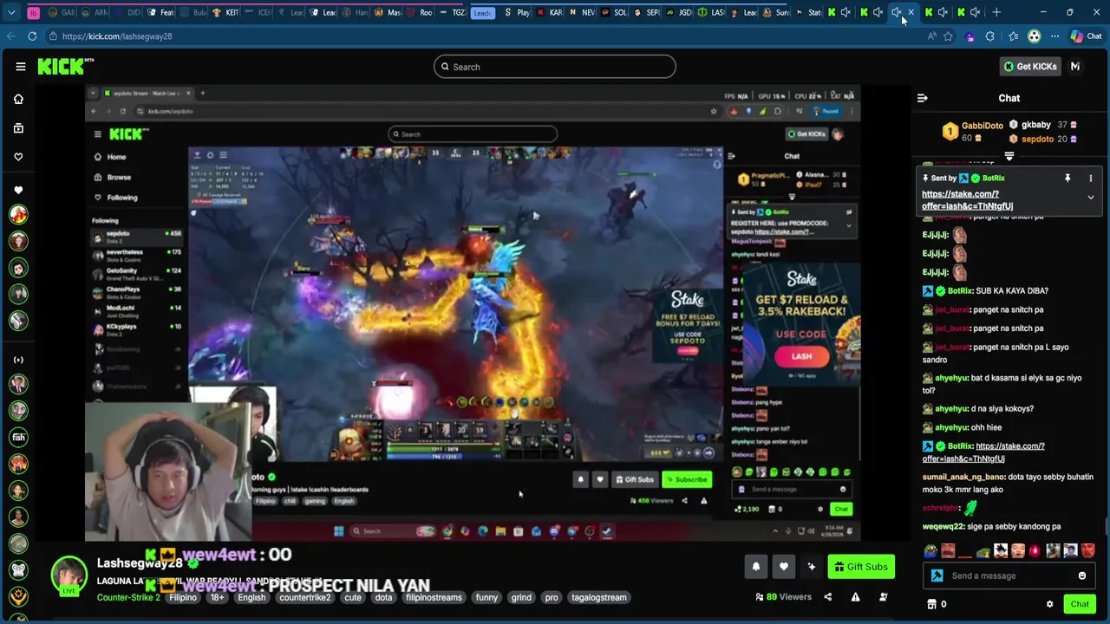Open browser favorites list
The height and width of the screenshot is (624, 1110).
coord(1013,36)
